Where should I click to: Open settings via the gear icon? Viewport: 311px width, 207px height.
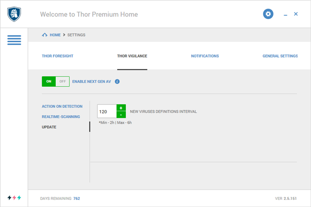click(268, 14)
